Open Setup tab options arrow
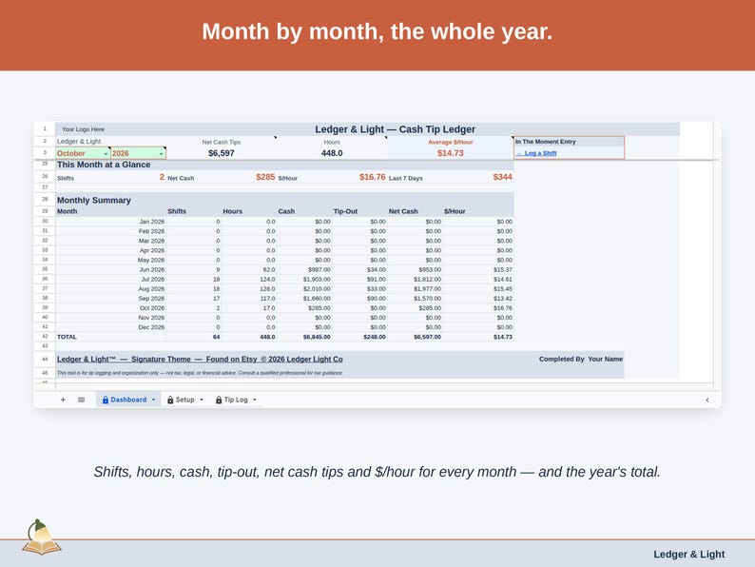The width and height of the screenshot is (755, 567). (202, 400)
